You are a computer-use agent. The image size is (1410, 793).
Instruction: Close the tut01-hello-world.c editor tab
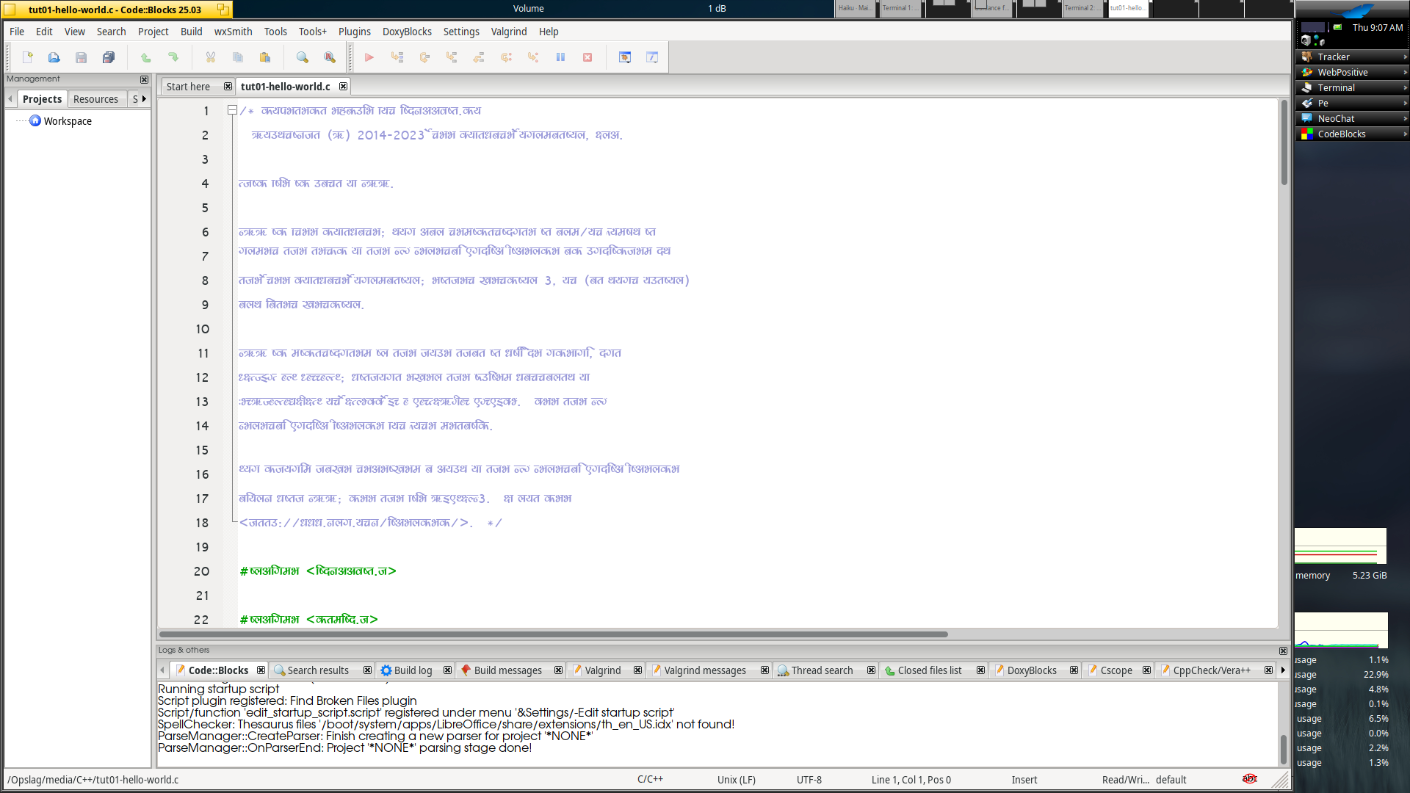(343, 87)
